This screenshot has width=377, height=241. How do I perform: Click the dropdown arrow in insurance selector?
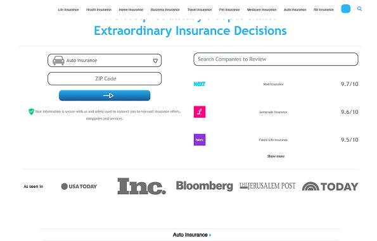(155, 61)
